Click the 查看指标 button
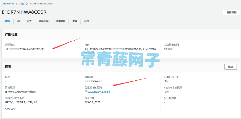241x119 pixels. [x=231, y=12]
